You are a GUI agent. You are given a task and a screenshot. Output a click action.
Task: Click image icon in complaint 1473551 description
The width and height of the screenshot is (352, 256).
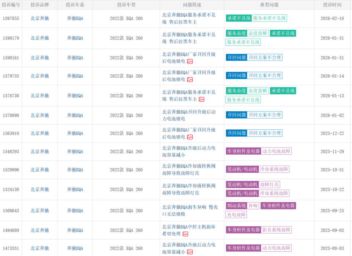click(190, 252)
